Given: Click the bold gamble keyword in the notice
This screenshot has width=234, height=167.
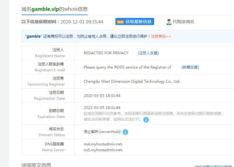Looking at the screenshot, I should [33, 36].
